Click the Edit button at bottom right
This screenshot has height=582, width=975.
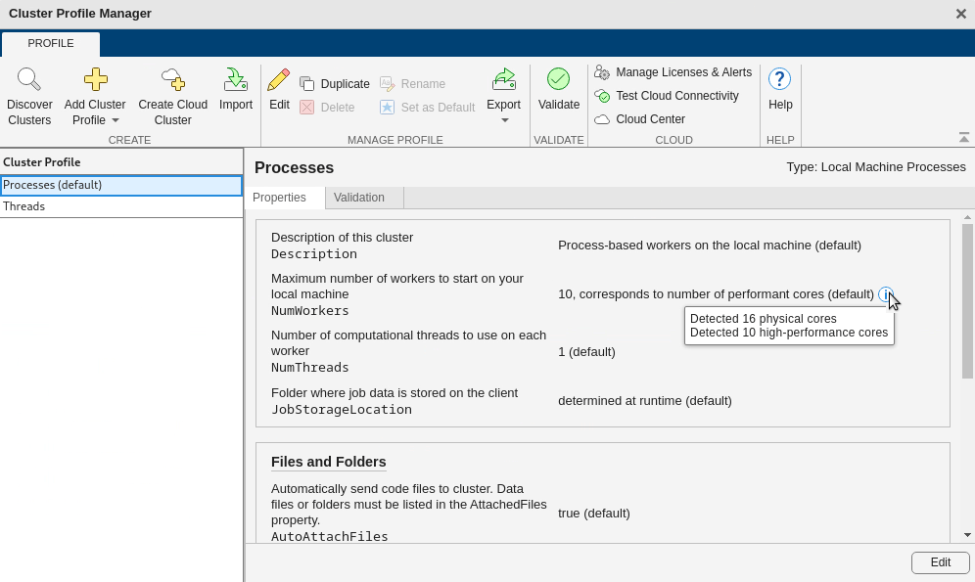940,562
